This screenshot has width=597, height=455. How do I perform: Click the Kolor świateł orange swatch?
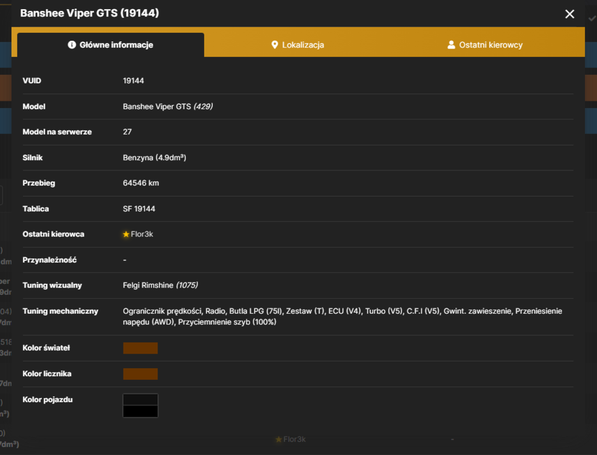140,348
